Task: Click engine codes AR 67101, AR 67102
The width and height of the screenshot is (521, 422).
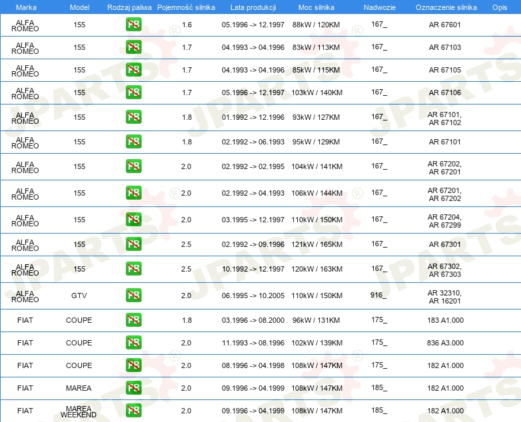Action: [x=444, y=118]
